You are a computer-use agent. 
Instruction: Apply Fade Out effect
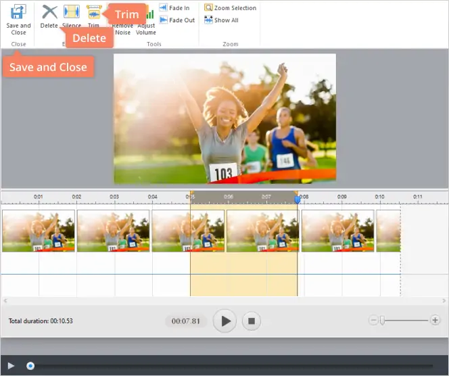tap(177, 20)
